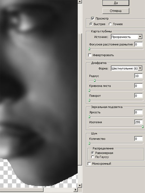Viewport: 145px width, 193px height.
Task: Click the preview scroll-right arrow
Action: (x=75, y=190)
